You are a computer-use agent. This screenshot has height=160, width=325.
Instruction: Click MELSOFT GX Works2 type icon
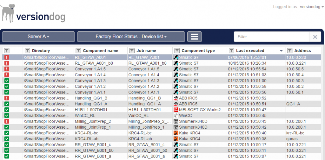(176, 110)
